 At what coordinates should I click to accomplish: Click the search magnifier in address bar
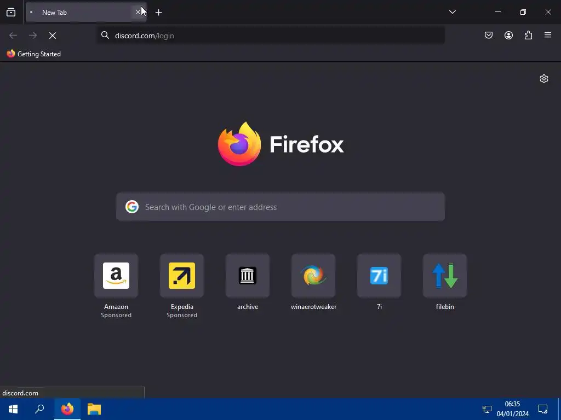[105, 35]
